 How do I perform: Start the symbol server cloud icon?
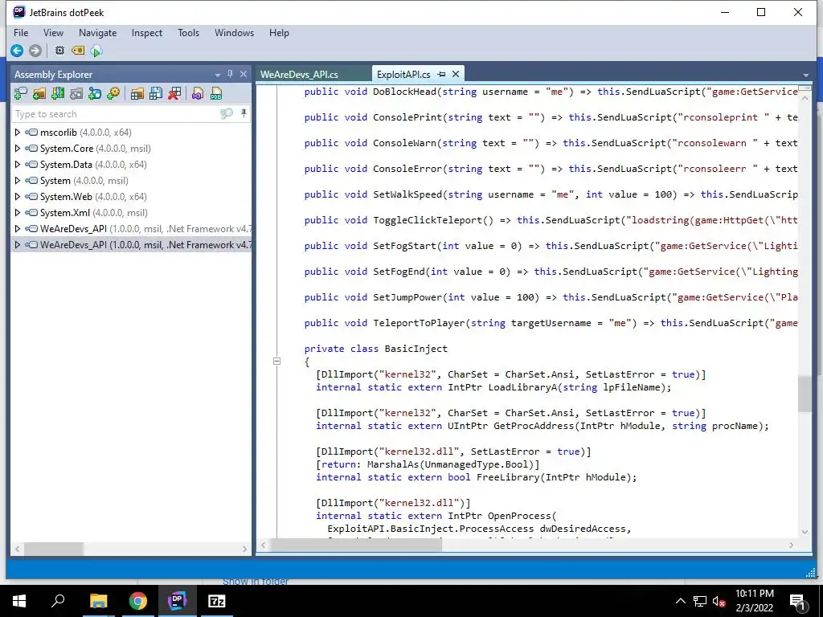(96, 51)
